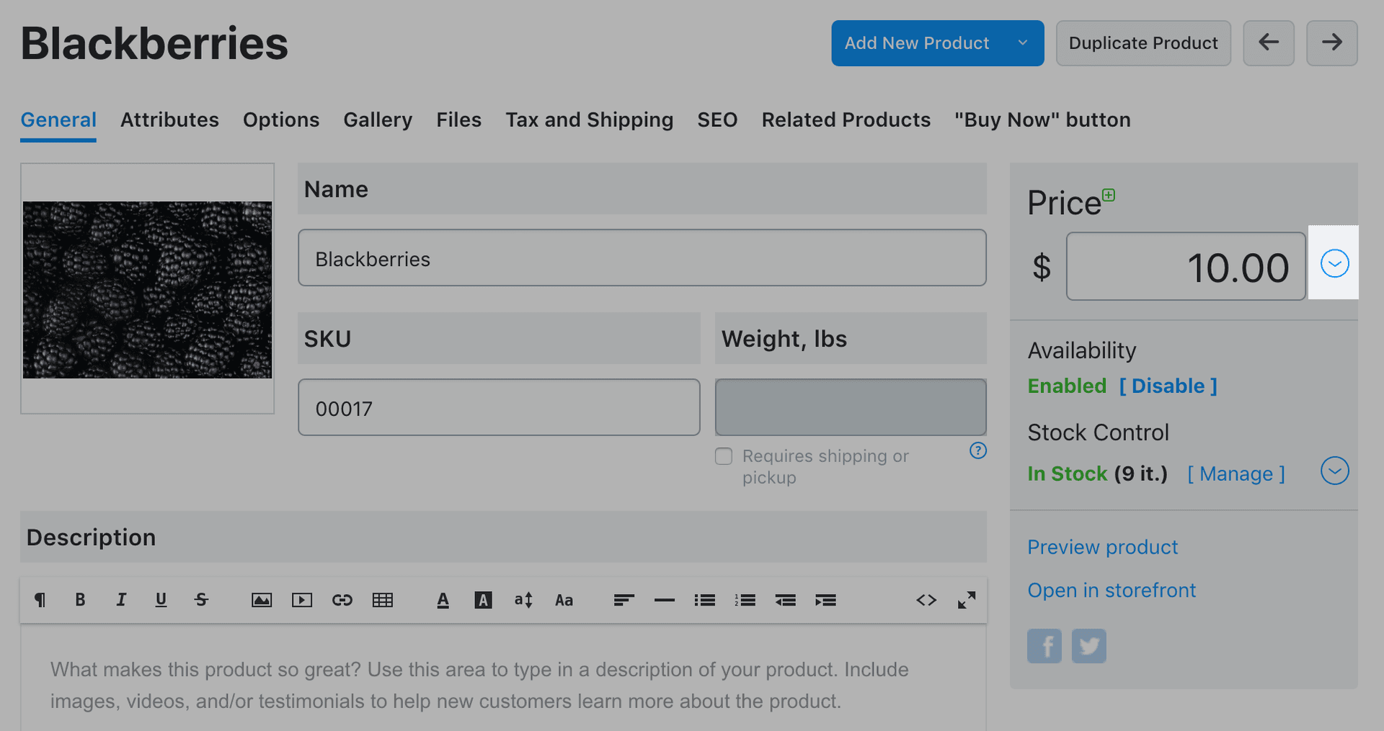Insert a video into the description
The width and height of the screenshot is (1384, 731).
click(x=302, y=600)
